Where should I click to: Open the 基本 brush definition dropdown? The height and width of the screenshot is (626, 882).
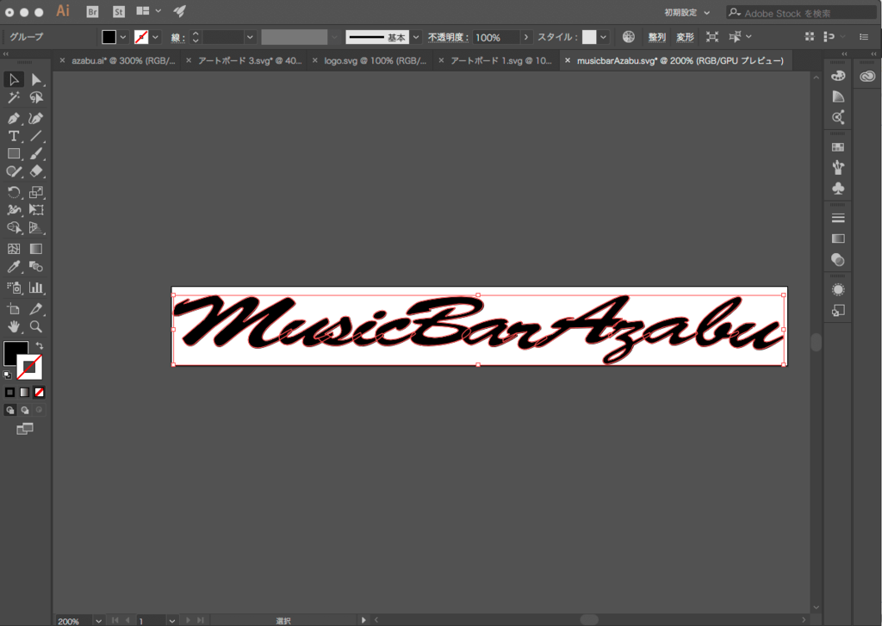coord(416,37)
